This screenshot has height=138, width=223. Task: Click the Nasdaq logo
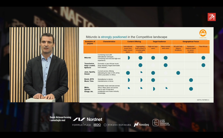[141, 125]
